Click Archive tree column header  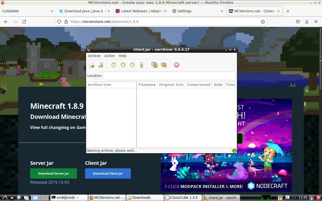pyautogui.click(x=111, y=85)
